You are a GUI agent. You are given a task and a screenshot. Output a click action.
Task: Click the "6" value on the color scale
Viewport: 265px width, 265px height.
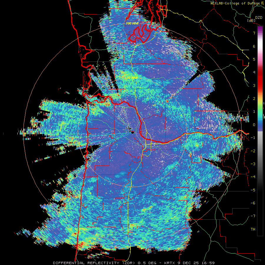coord(254,46)
